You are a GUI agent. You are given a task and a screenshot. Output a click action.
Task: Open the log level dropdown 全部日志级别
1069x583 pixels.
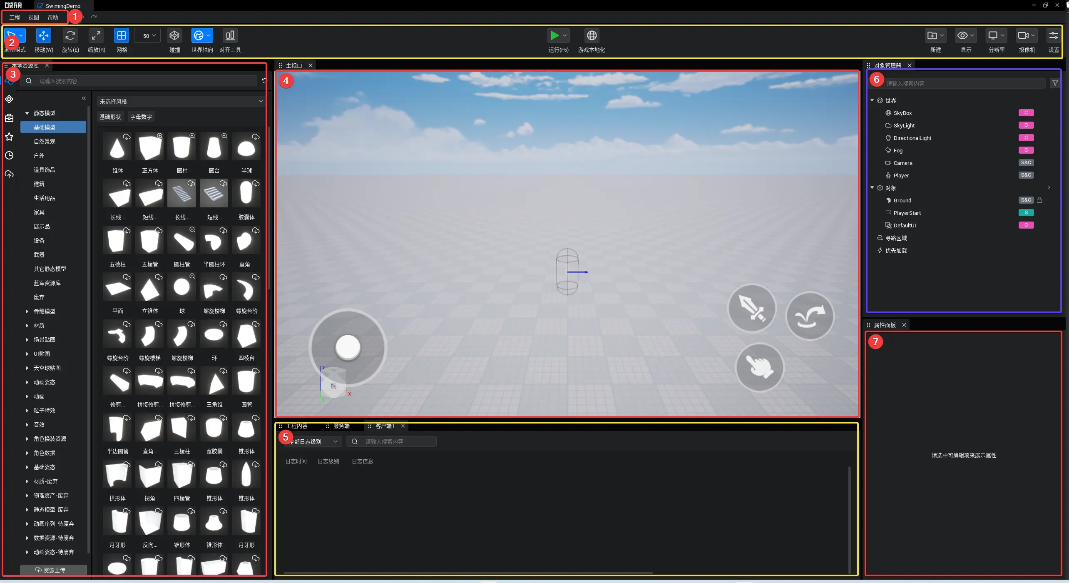click(312, 442)
